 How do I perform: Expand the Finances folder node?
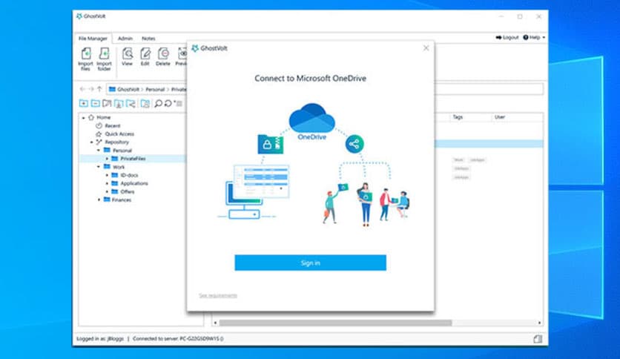coord(99,200)
